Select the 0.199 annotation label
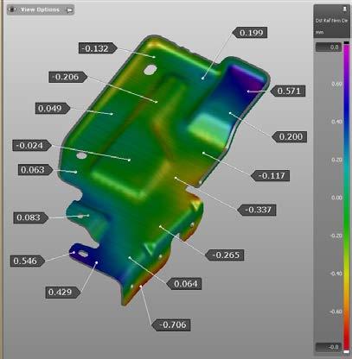Screen dimensions: 352x359 pyautogui.click(x=249, y=33)
